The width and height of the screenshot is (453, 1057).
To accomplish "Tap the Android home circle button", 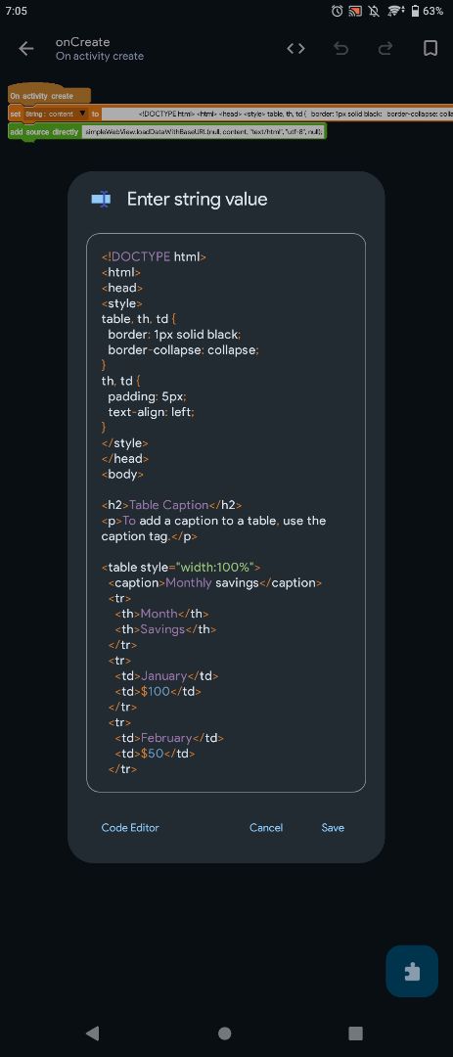I will click(225, 1033).
